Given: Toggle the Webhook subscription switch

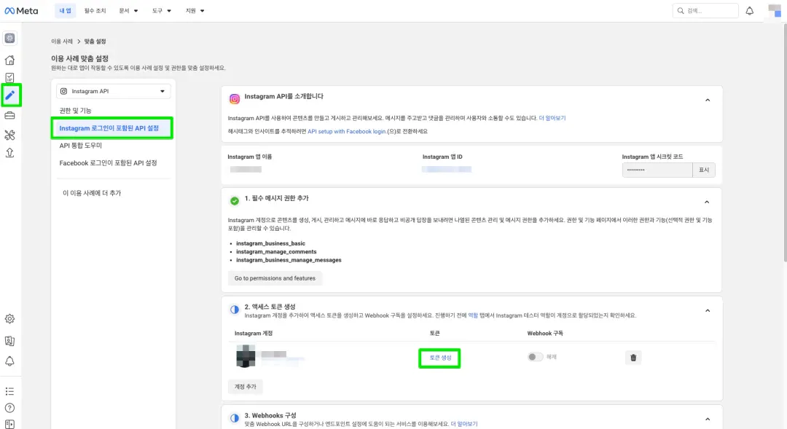Looking at the screenshot, I should (535, 357).
